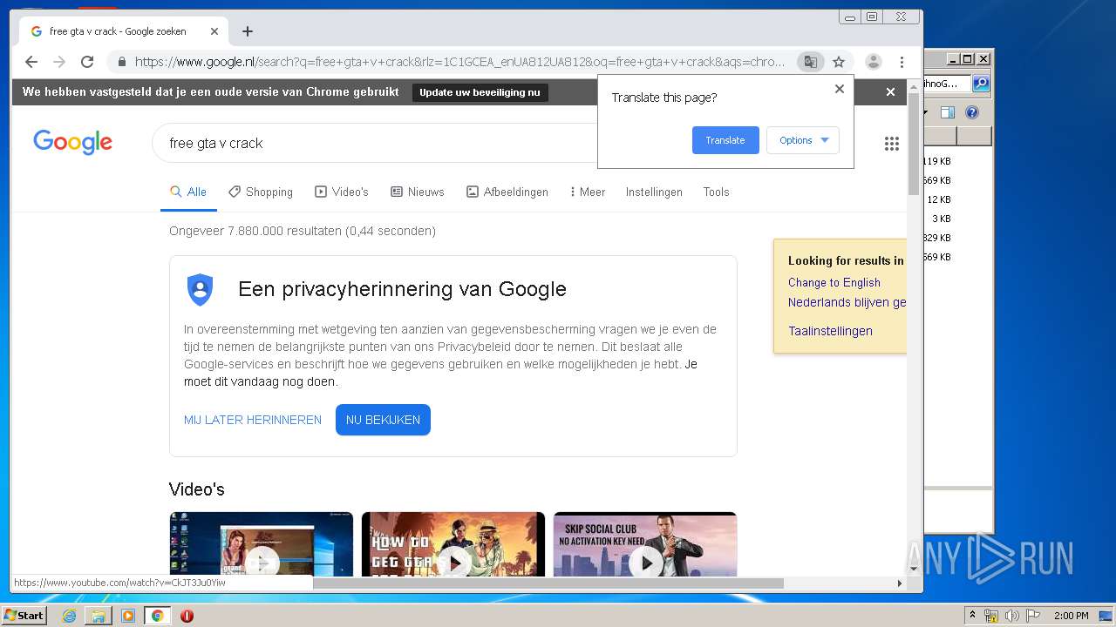Image resolution: width=1116 pixels, height=627 pixels.
Task: Click the Chrome taskbar icon
Action: [158, 616]
